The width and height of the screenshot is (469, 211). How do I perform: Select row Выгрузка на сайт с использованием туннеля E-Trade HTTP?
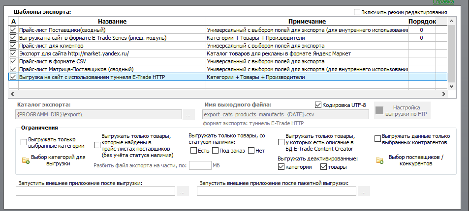228,77
